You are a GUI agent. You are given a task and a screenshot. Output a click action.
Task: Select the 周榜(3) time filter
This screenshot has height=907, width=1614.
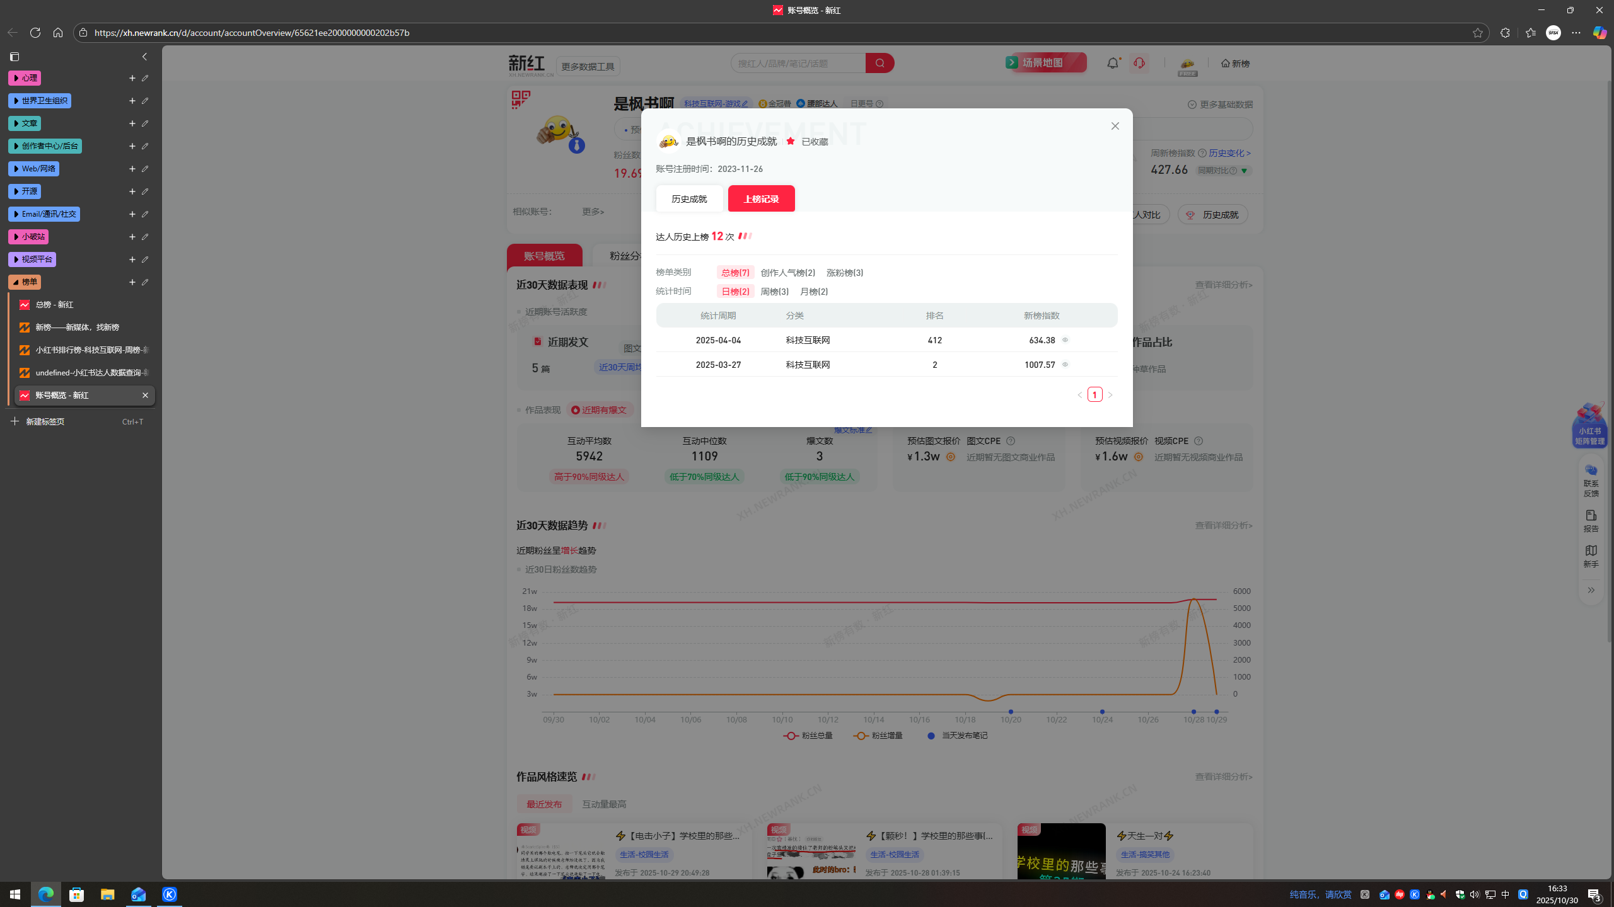774,292
